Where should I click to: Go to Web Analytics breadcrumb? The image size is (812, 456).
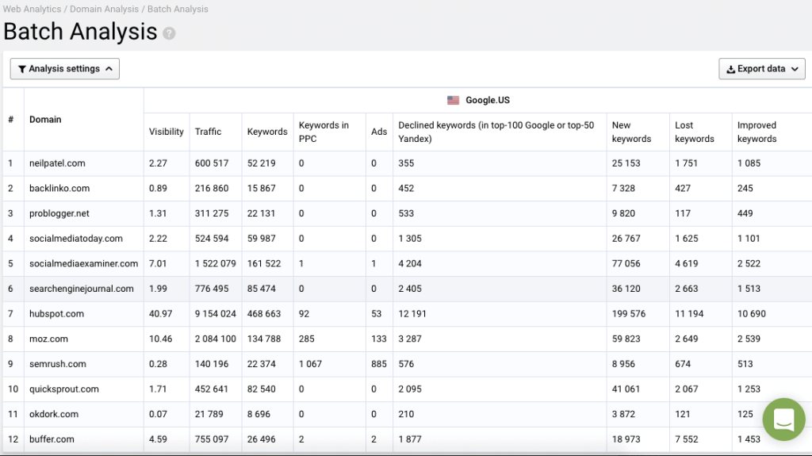point(32,9)
